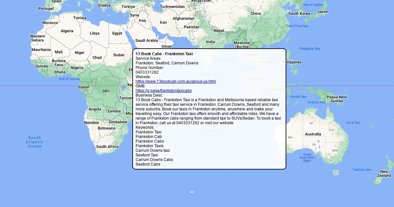Select the Philippine Sea map label

tap(309, 49)
